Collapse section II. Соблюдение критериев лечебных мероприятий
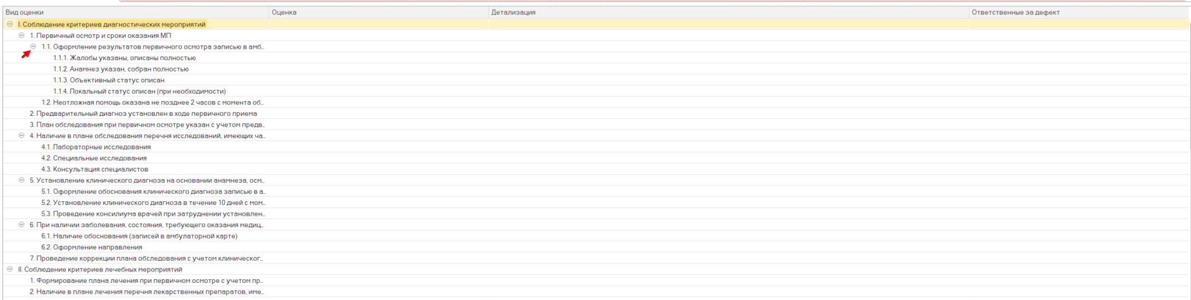This screenshot has height=300, width=1191. pos(9,269)
